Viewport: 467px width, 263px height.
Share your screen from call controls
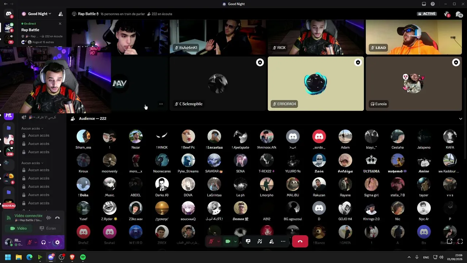pyautogui.click(x=248, y=241)
